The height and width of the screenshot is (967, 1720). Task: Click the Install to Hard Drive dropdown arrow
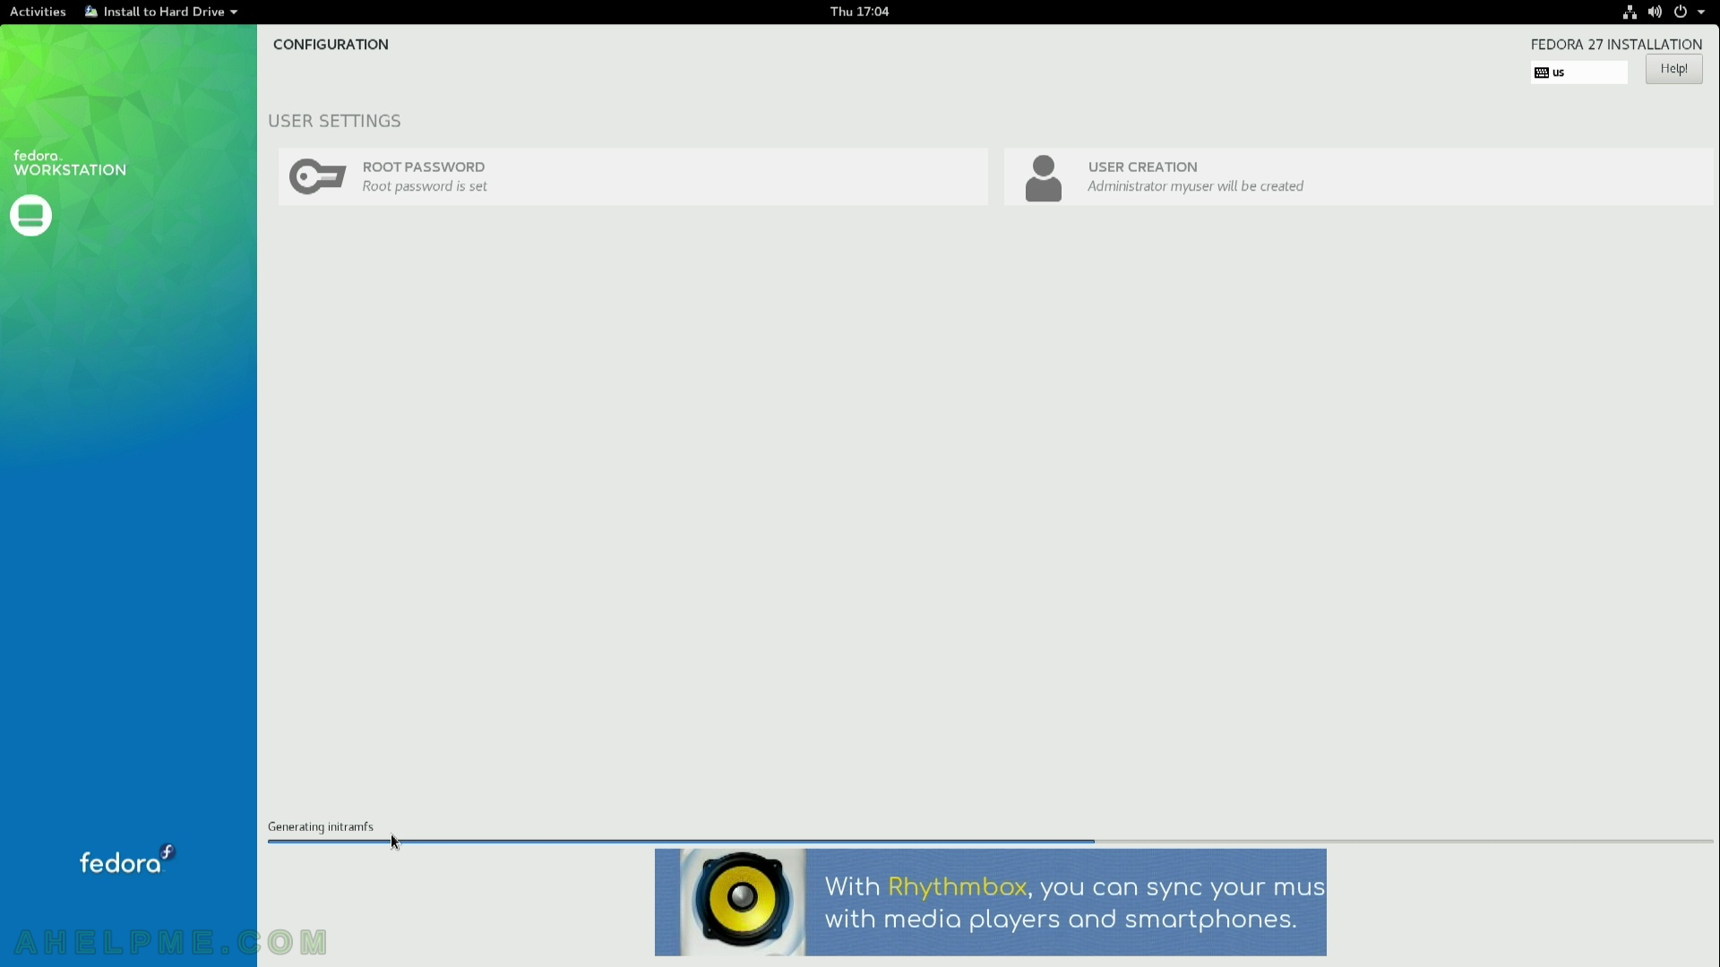click(233, 11)
